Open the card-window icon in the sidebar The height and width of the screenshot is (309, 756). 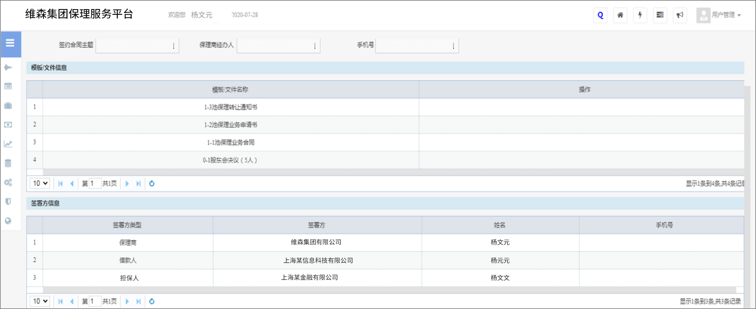8,86
